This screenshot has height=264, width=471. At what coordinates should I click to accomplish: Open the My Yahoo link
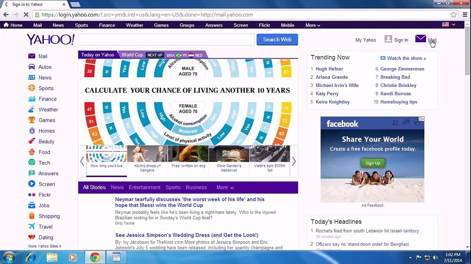pyautogui.click(x=365, y=40)
